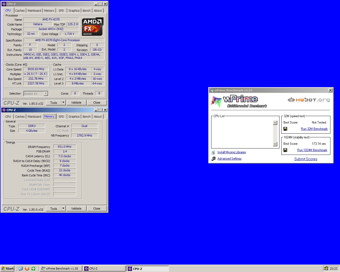Switch to Memory tab in top CPU-Z
This screenshot has height=272, width=340.
[x=49, y=11]
